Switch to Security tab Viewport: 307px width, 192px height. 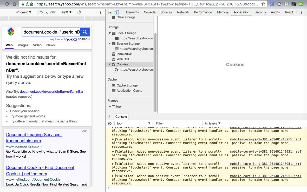(260, 12)
